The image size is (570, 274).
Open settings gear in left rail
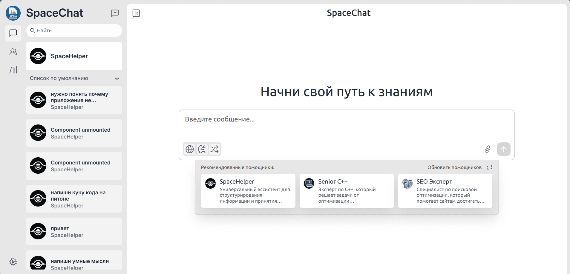coord(13,262)
